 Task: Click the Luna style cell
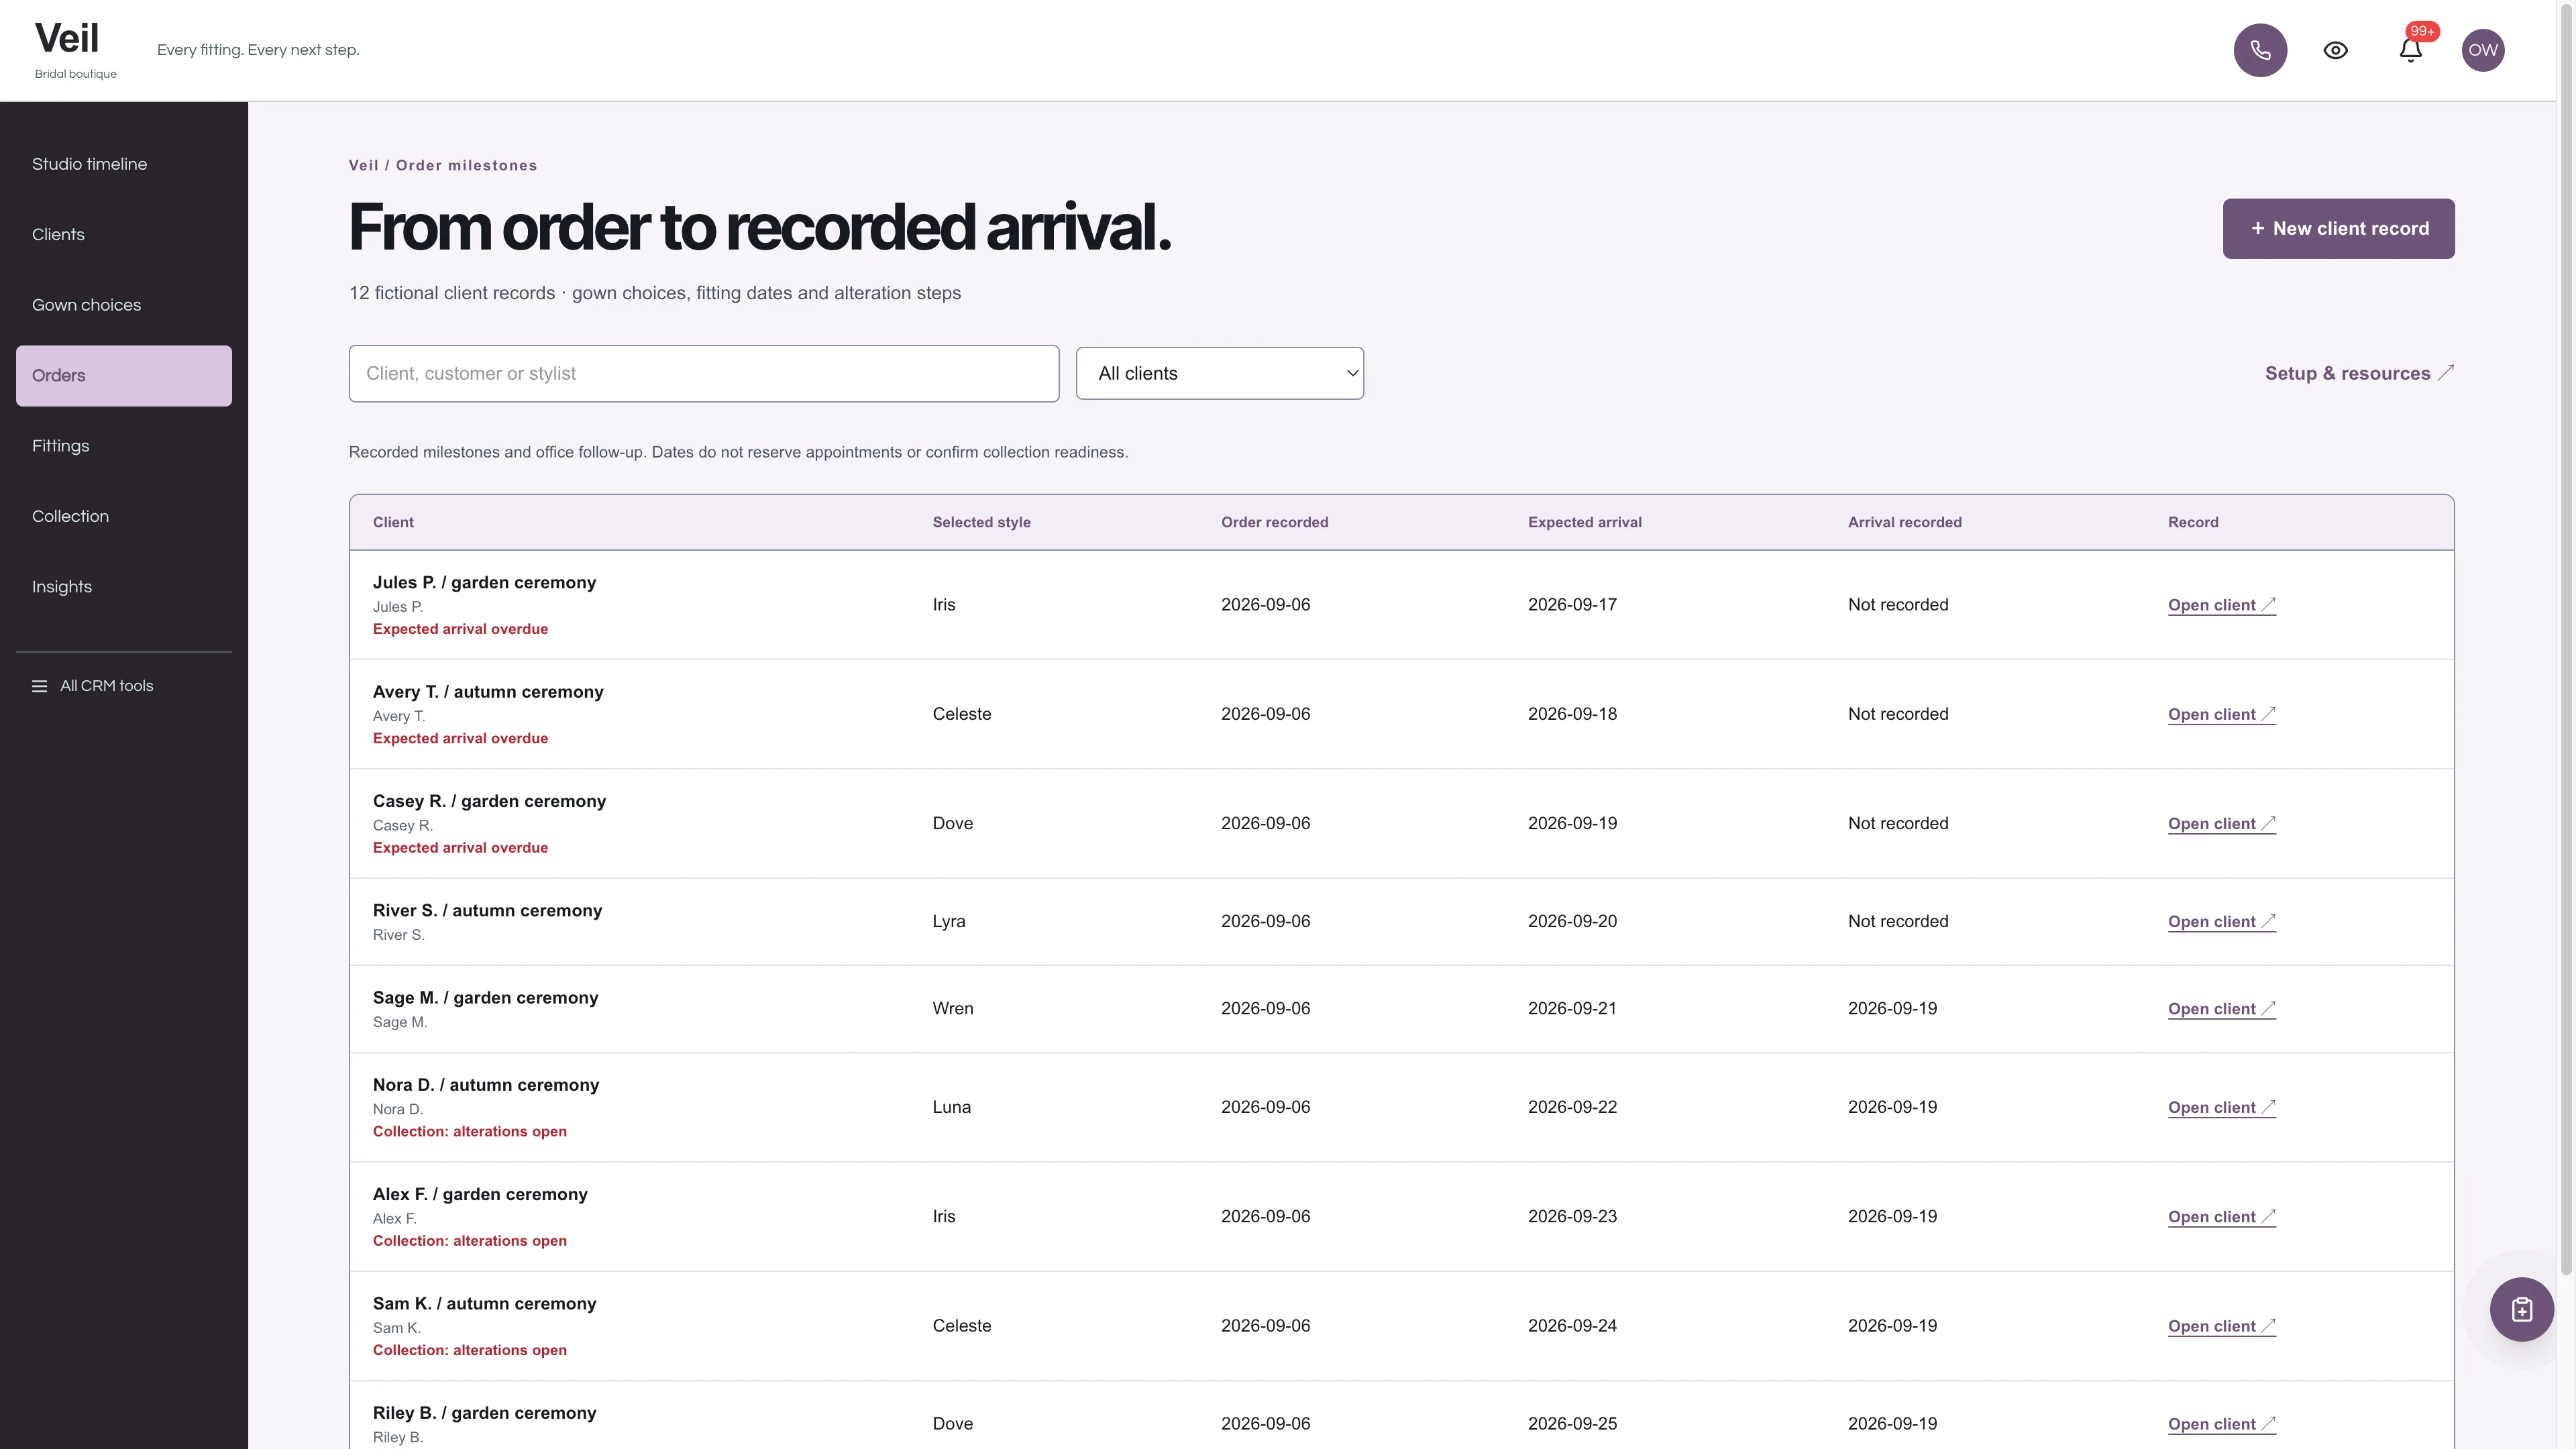coord(951,1108)
